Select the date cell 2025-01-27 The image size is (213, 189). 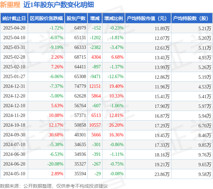point(14,76)
